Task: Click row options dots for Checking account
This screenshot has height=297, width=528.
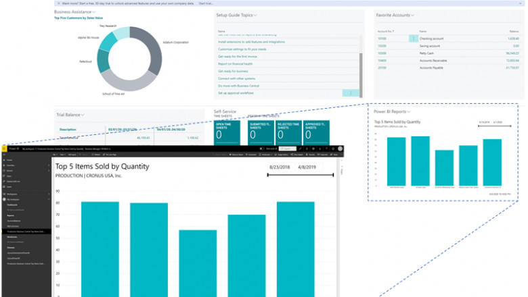Action: [414, 38]
